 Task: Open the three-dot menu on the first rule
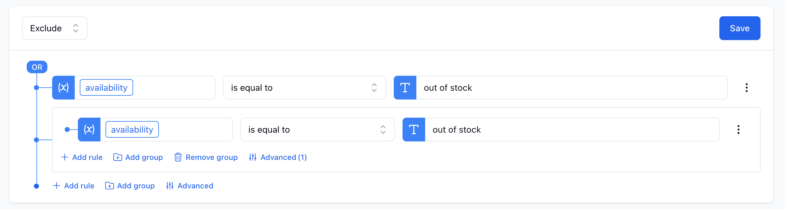click(x=747, y=88)
